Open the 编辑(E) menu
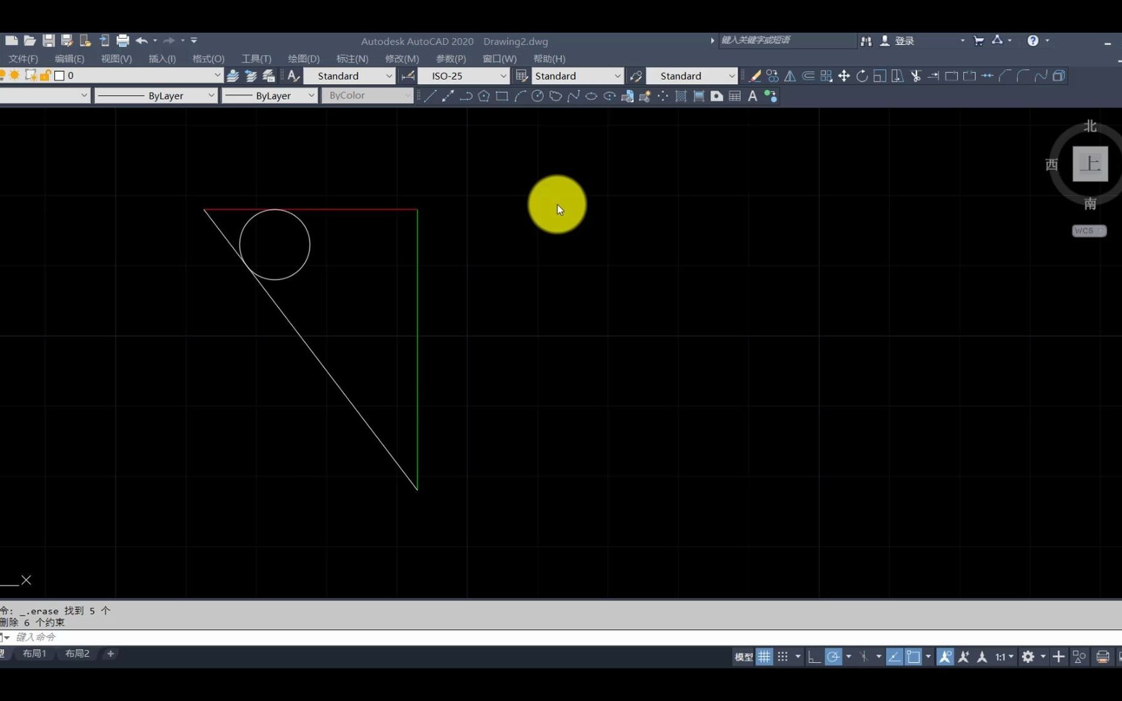 click(69, 59)
